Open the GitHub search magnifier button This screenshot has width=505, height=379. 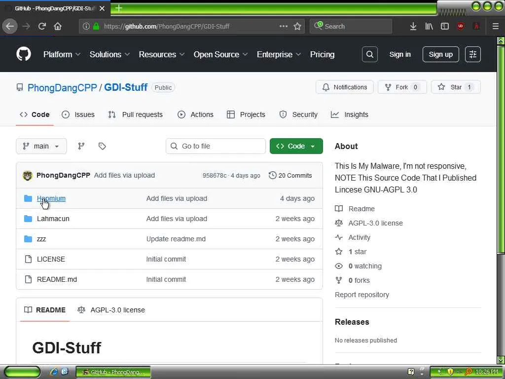370,54
